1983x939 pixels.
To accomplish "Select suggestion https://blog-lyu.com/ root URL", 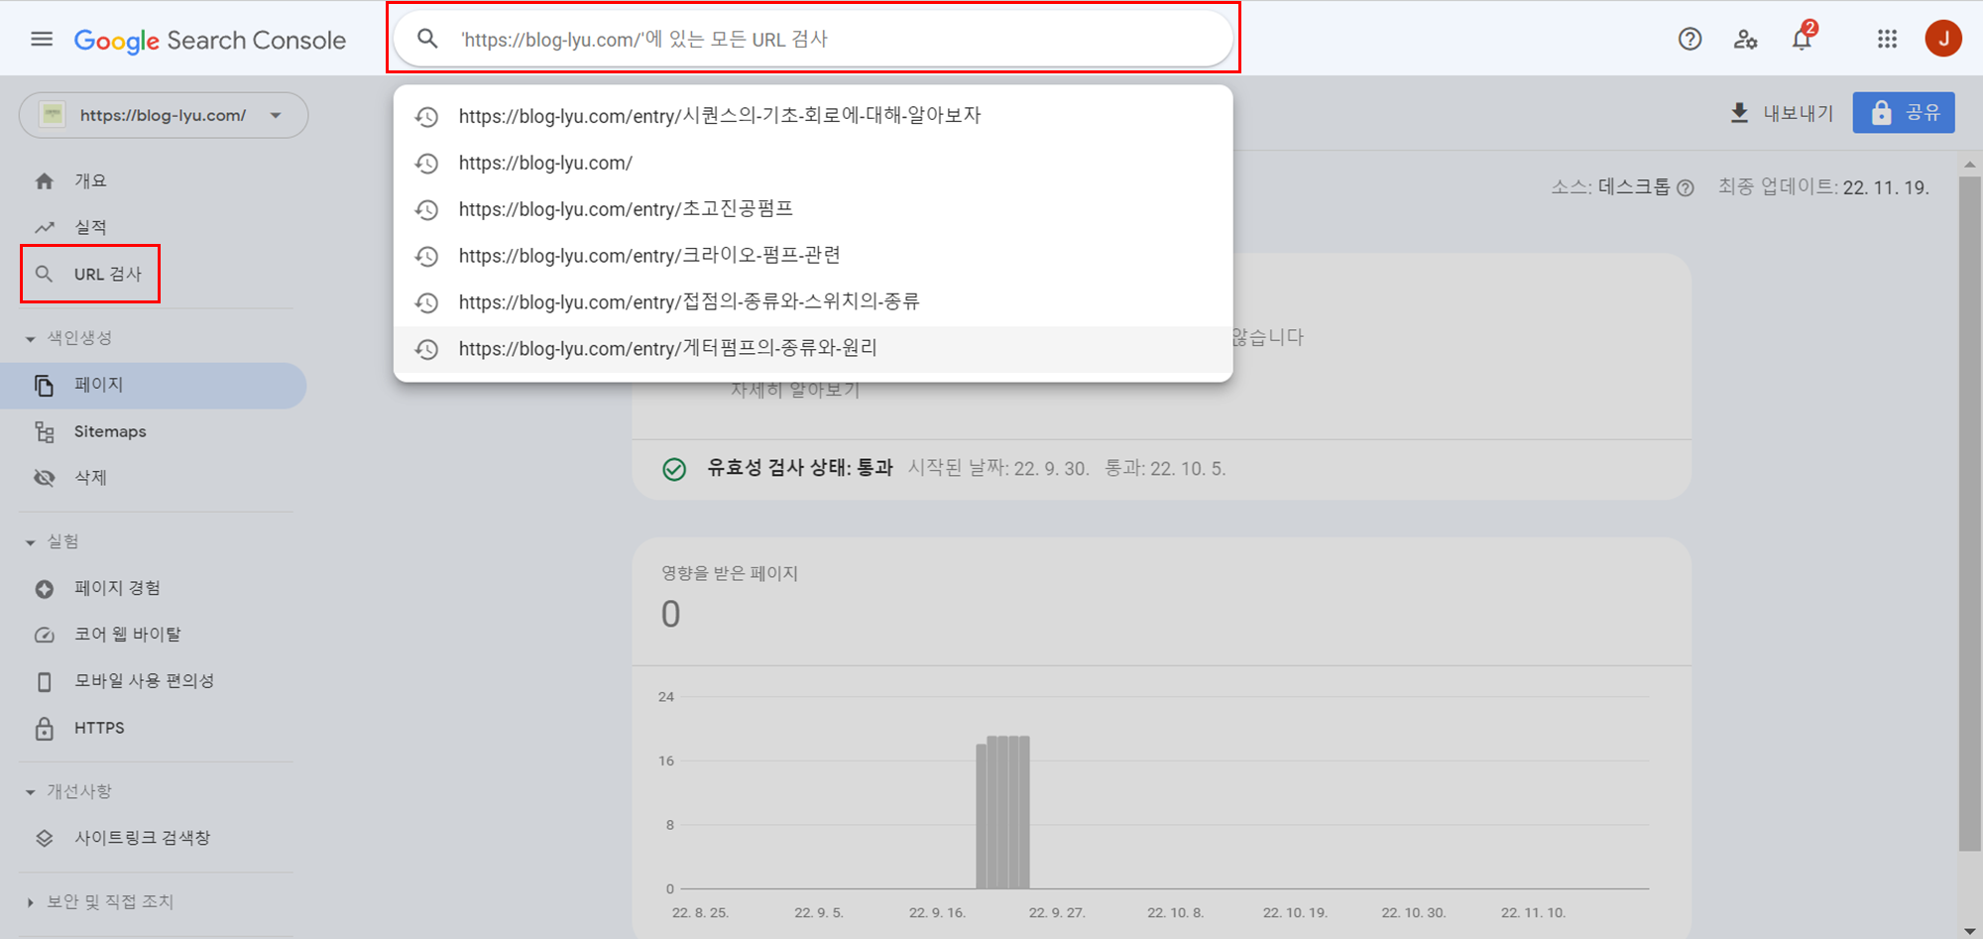I will coord(813,163).
